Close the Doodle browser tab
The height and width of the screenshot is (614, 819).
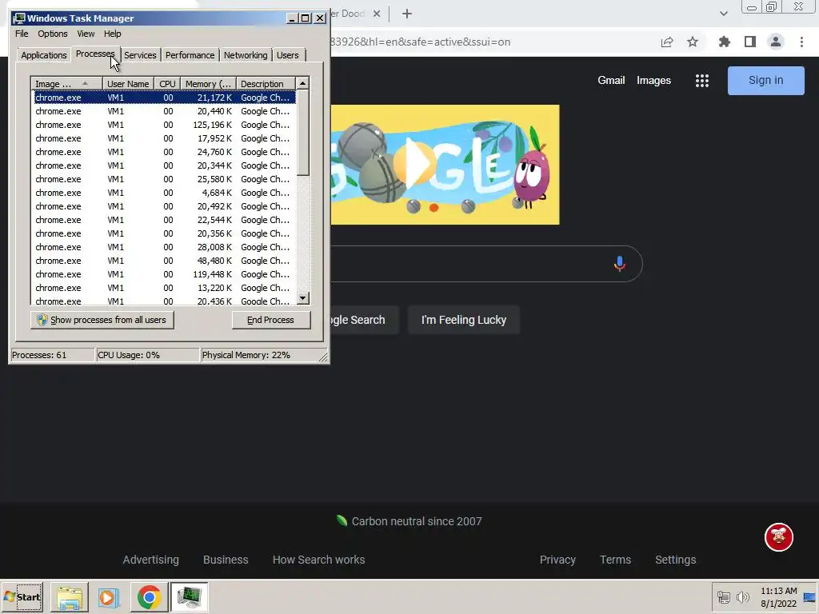[377, 14]
